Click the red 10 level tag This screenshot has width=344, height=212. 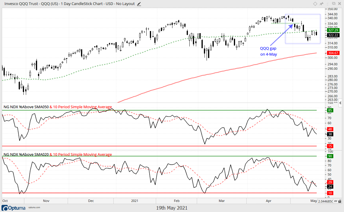point(330,193)
